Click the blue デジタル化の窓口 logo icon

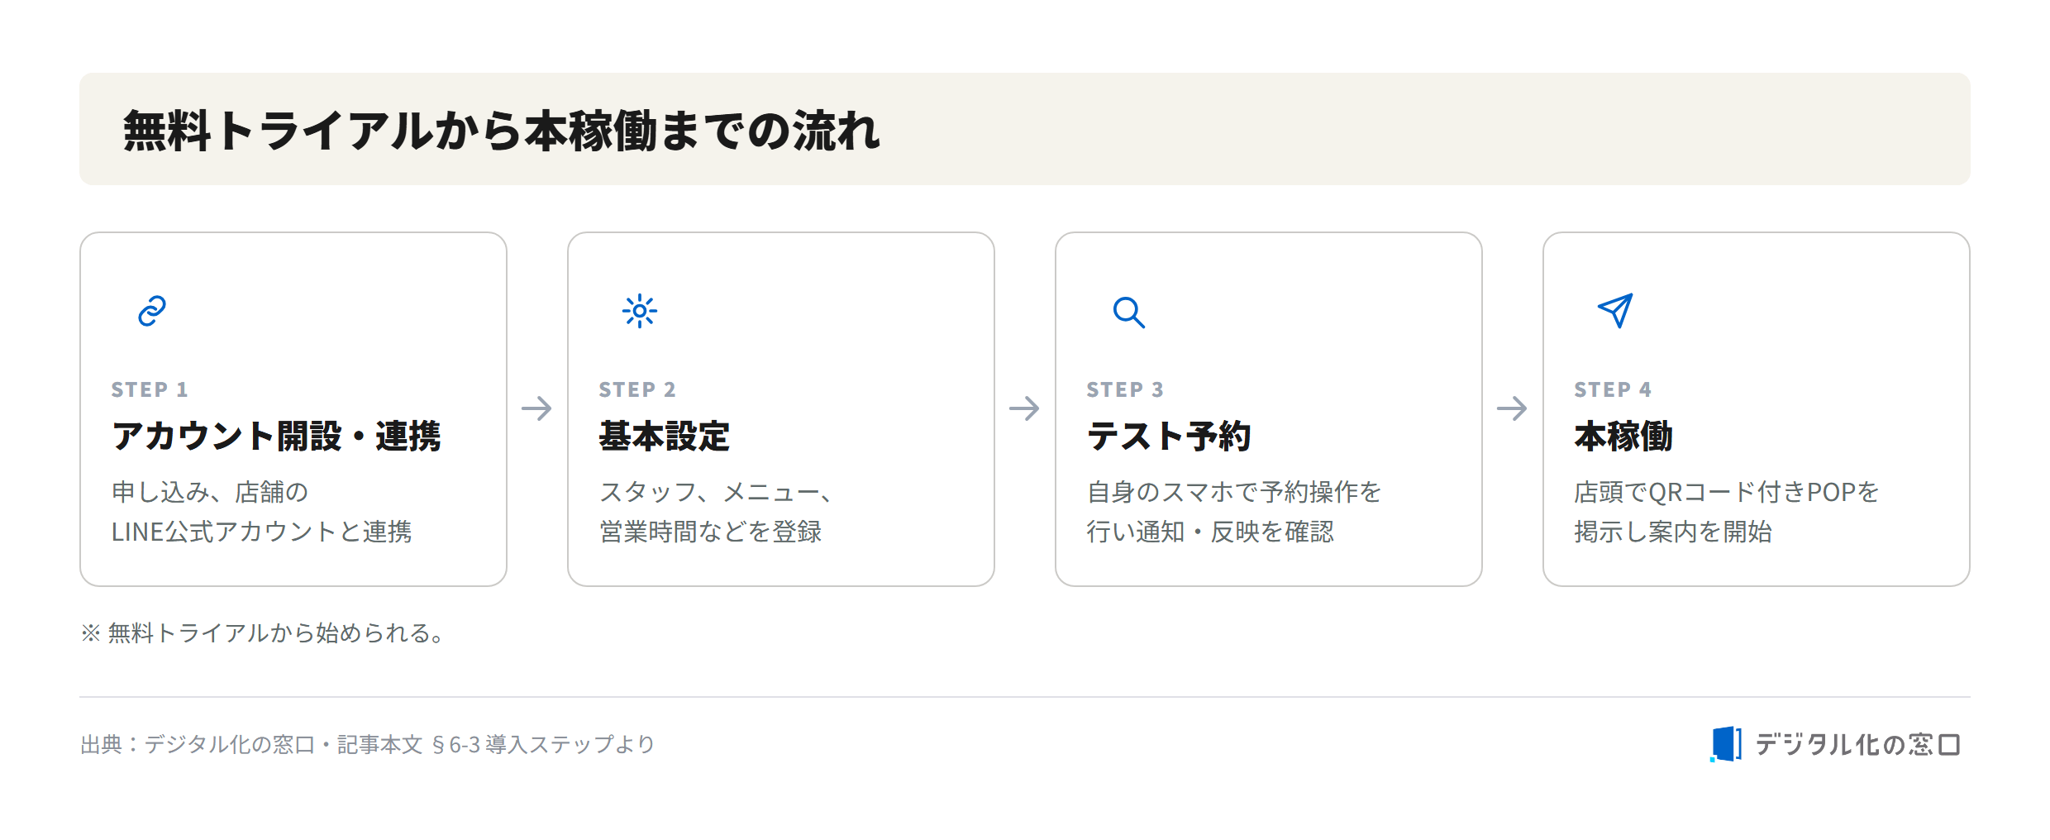tap(1726, 744)
